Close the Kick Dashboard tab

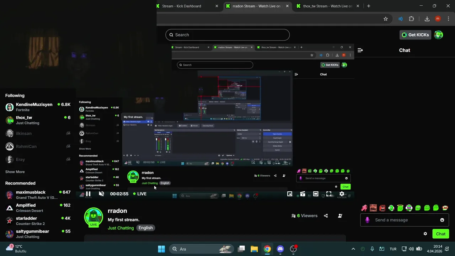click(217, 6)
